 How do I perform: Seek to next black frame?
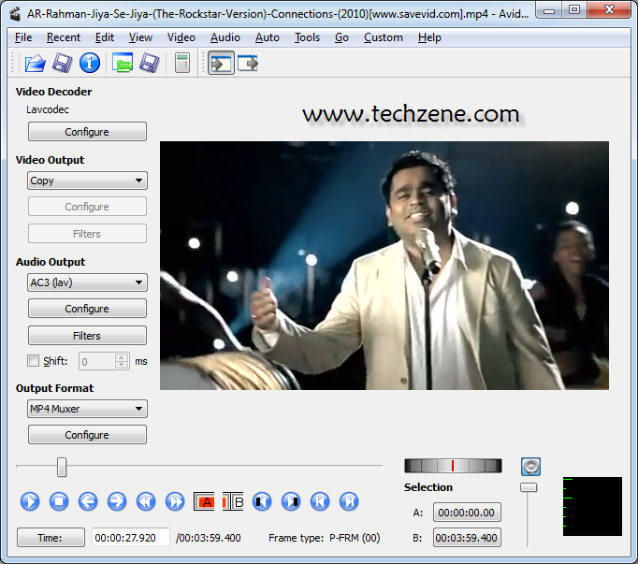pyautogui.click(x=291, y=501)
